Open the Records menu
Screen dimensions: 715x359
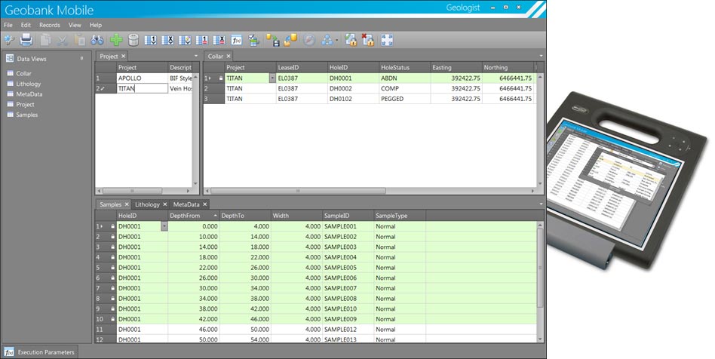[50, 25]
